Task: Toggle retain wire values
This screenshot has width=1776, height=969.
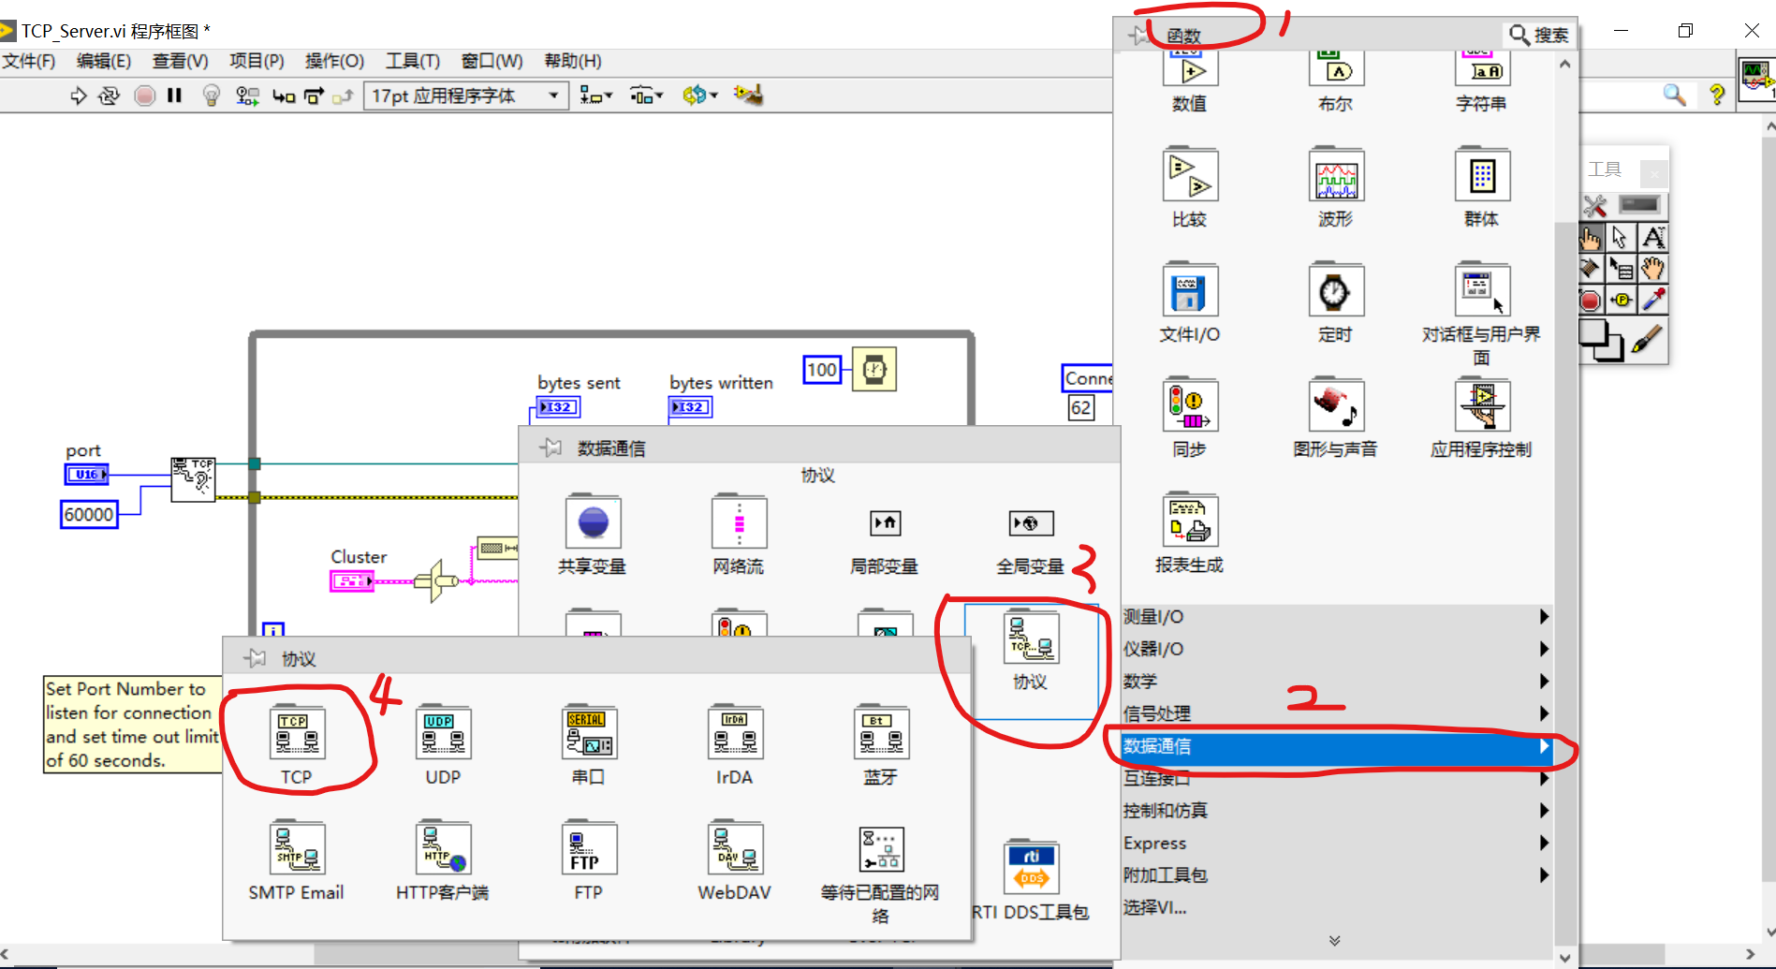Action: point(247,95)
